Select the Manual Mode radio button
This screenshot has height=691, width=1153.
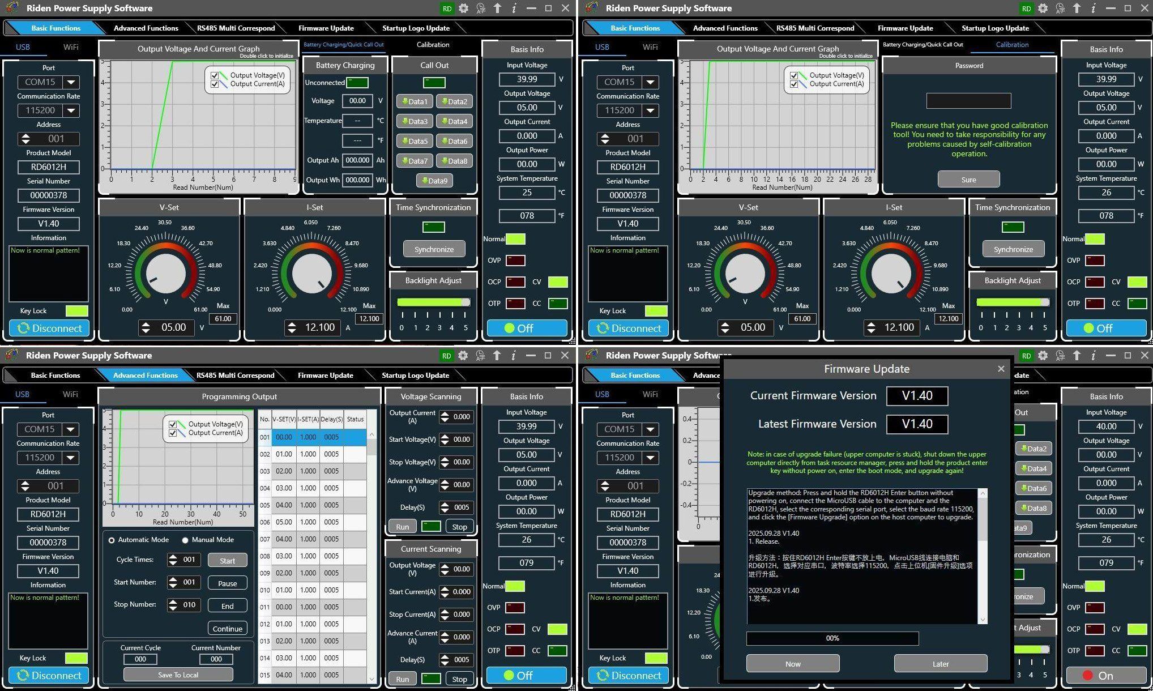(185, 540)
